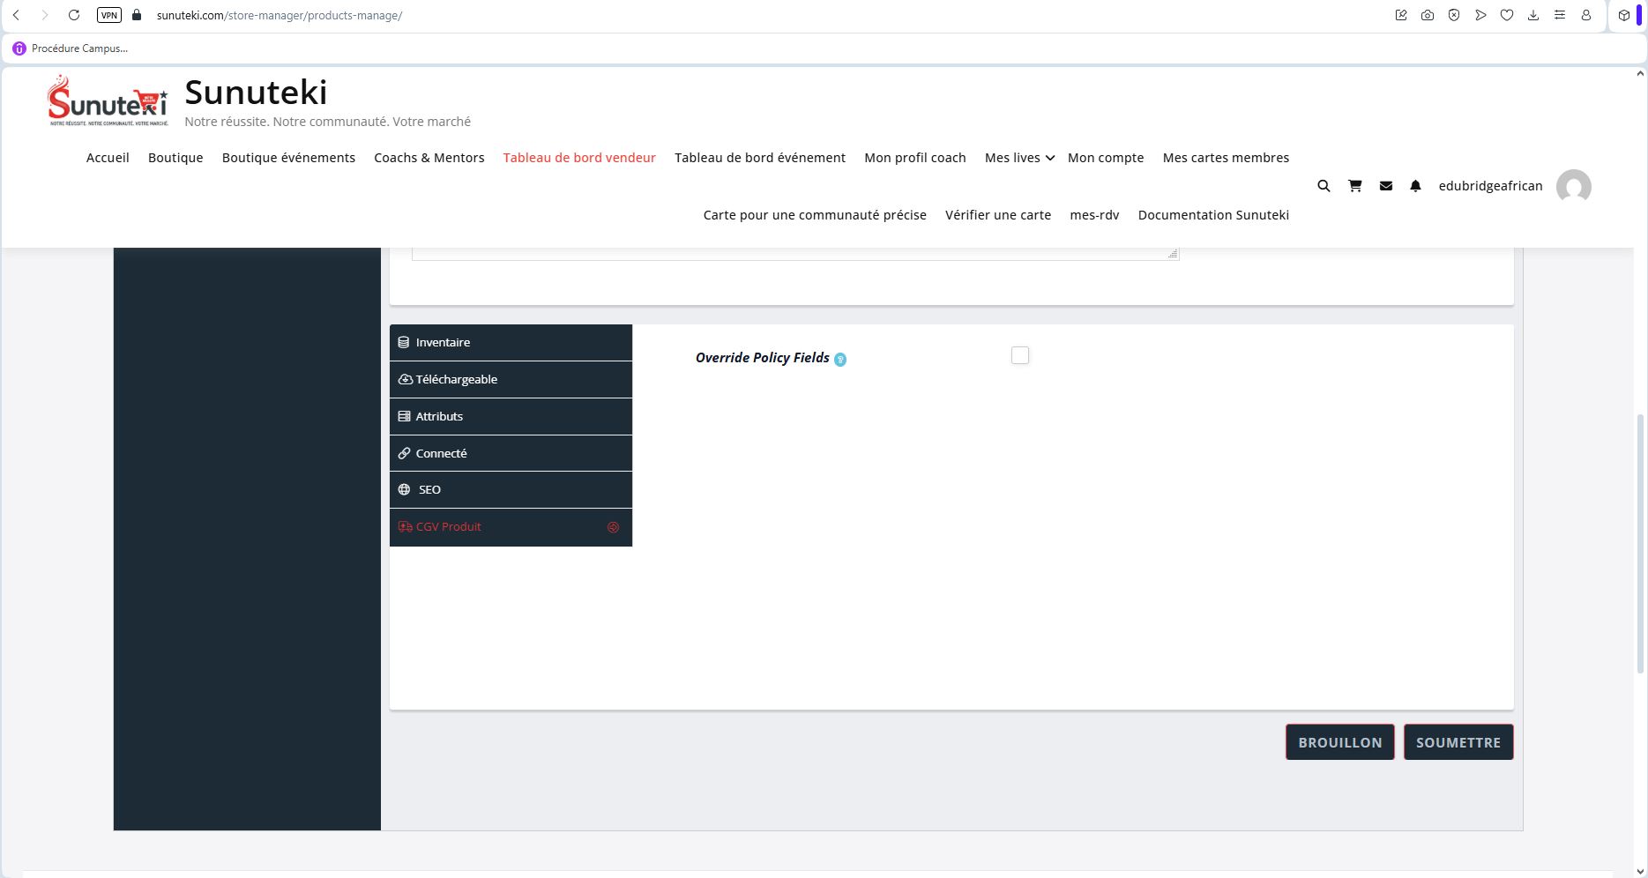Click the Sunuteki logo image

tap(107, 100)
